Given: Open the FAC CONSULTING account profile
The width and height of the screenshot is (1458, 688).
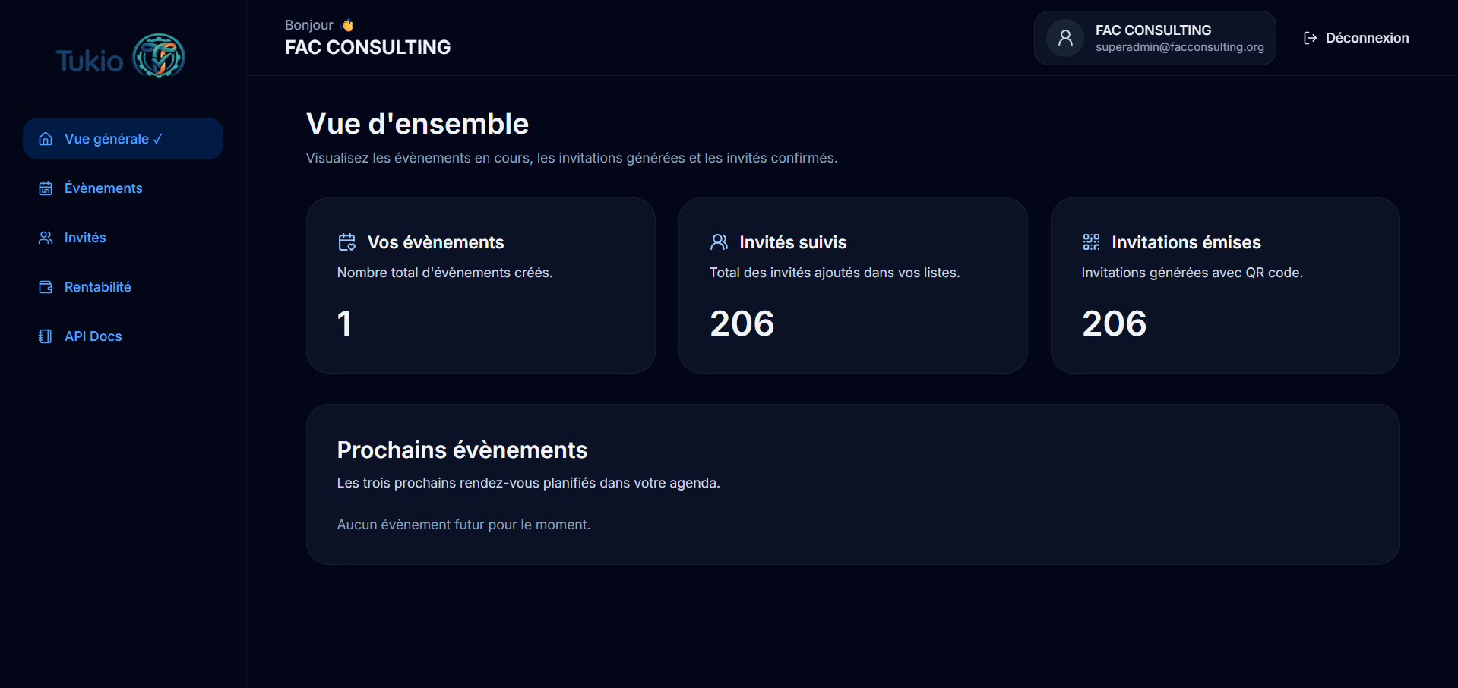Looking at the screenshot, I should (x=1155, y=38).
